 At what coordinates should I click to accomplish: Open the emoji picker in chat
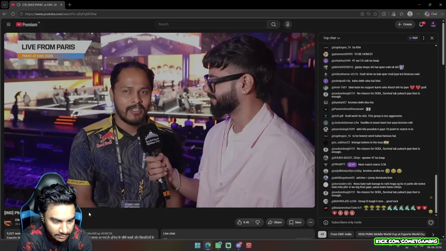pyautogui.click(x=431, y=212)
